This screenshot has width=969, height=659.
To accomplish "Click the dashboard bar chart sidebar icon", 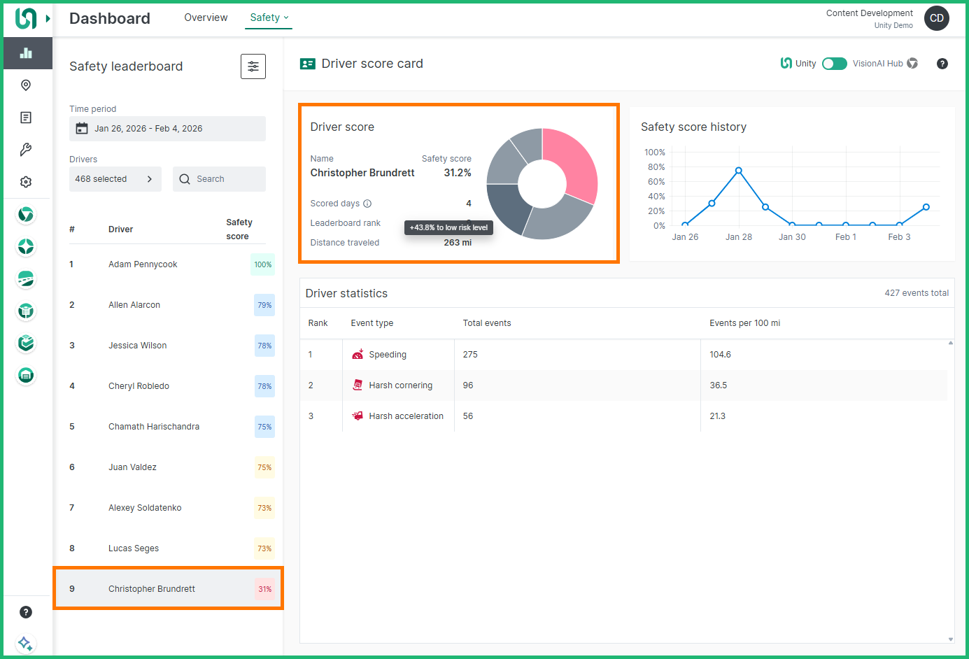I will click(27, 53).
